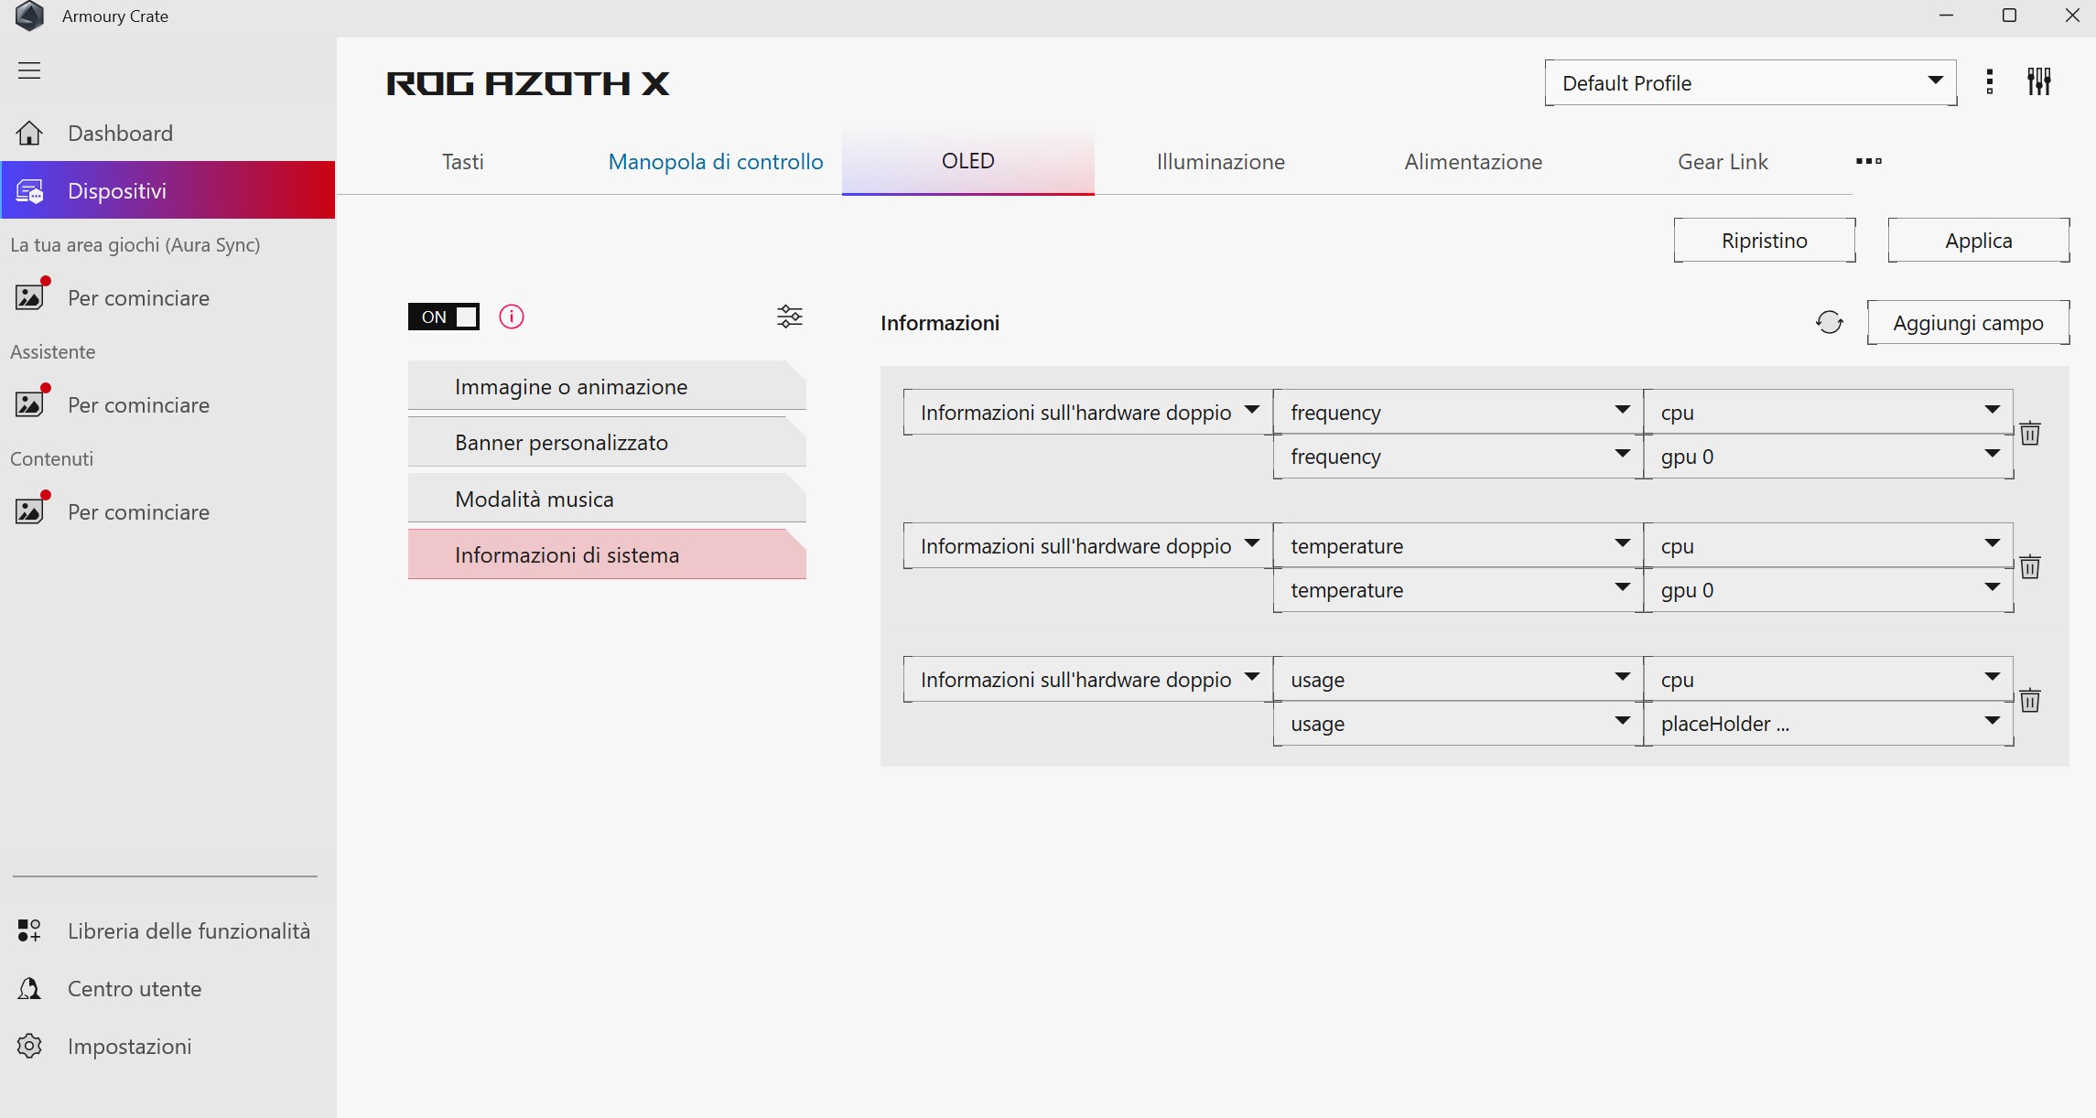Open the Default Profile dropdown
2096x1118 pixels.
point(1751,83)
